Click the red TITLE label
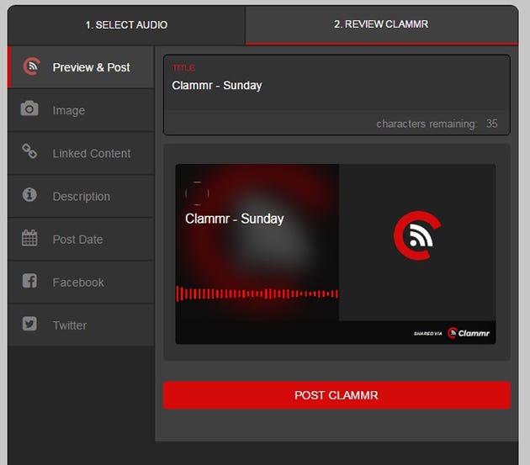530x465 pixels. [183, 68]
